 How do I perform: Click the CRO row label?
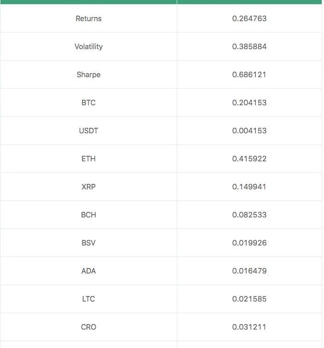pyautogui.click(x=88, y=327)
